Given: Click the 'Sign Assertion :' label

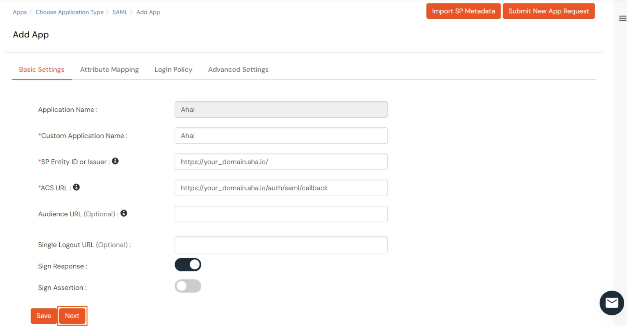Looking at the screenshot, I should tap(62, 288).
